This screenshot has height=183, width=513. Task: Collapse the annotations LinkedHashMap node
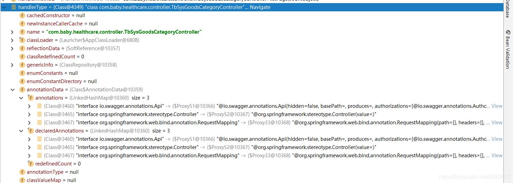point(21,98)
